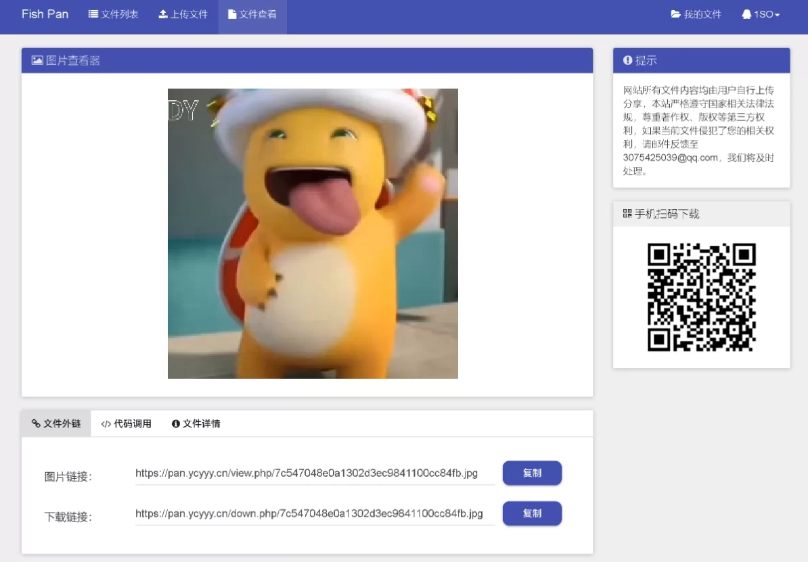Screen dimensions: 808x562
Task: Copy the 下载链接 with its 复制 button
Action: pos(532,513)
